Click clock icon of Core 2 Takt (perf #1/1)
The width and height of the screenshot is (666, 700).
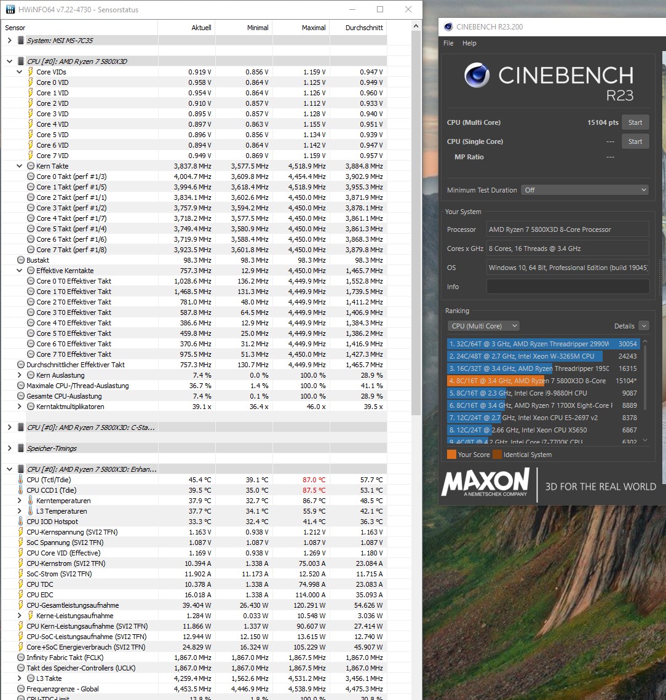pyautogui.click(x=31, y=197)
